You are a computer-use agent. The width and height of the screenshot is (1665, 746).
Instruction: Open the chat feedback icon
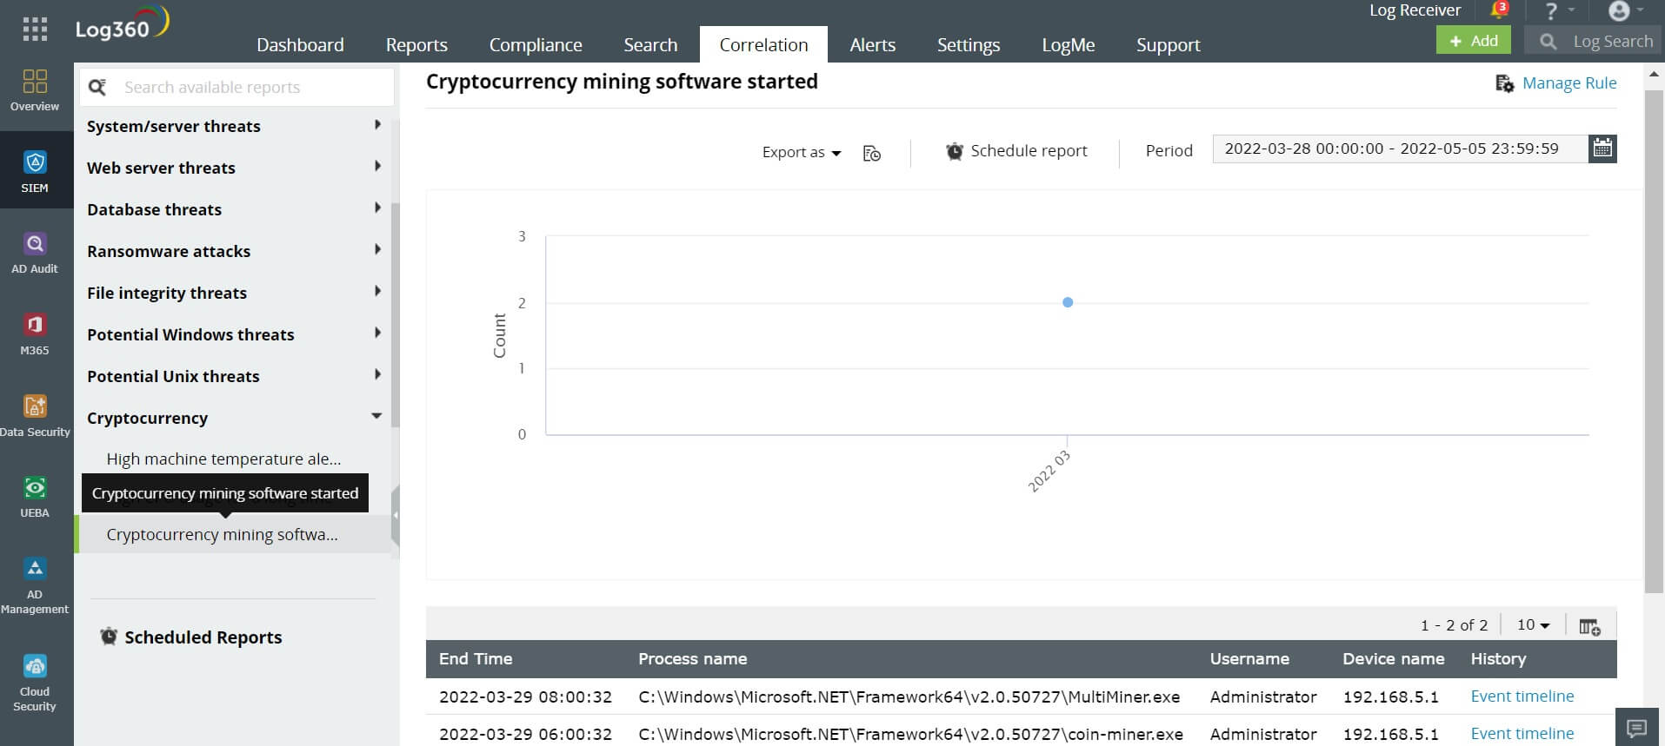1636,728
